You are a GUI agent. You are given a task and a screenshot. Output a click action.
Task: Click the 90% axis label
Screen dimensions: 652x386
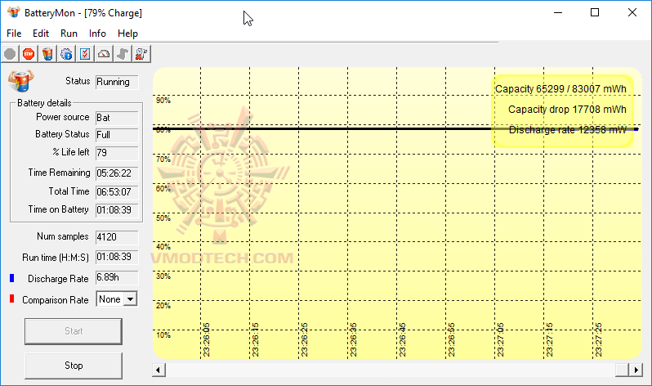(x=163, y=101)
